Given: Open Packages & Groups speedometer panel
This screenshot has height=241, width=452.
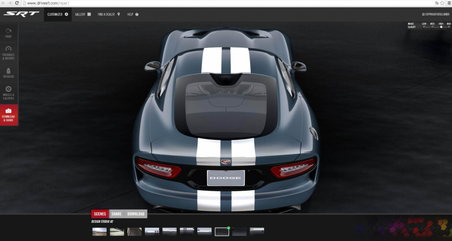Looking at the screenshot, I should coord(9,53).
